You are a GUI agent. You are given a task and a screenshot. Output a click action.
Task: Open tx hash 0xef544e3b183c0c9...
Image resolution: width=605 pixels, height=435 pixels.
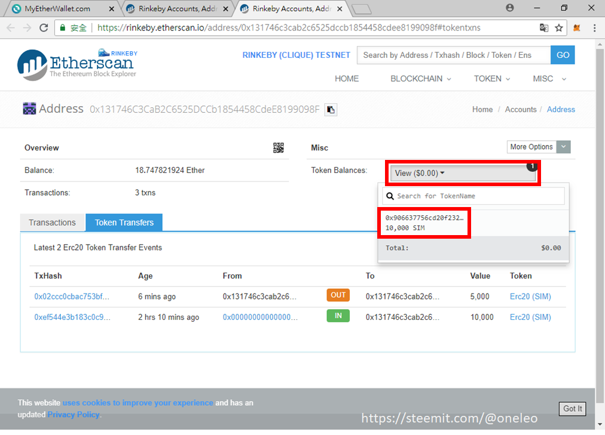(72, 317)
